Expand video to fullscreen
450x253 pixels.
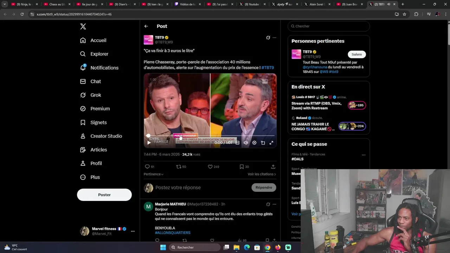(271, 143)
